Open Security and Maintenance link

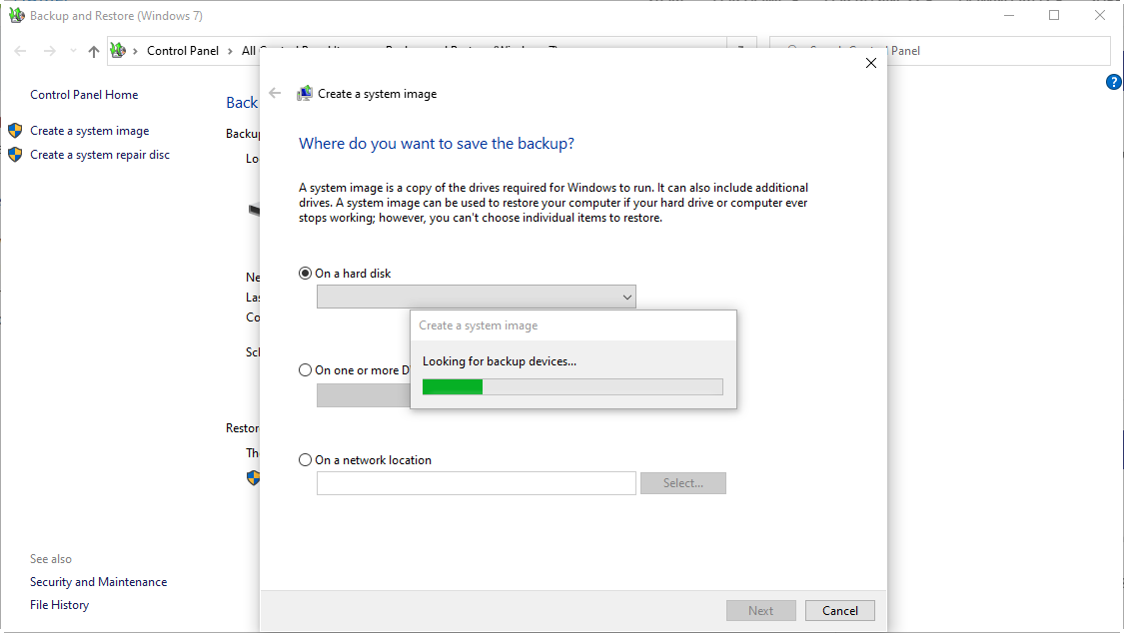click(98, 582)
